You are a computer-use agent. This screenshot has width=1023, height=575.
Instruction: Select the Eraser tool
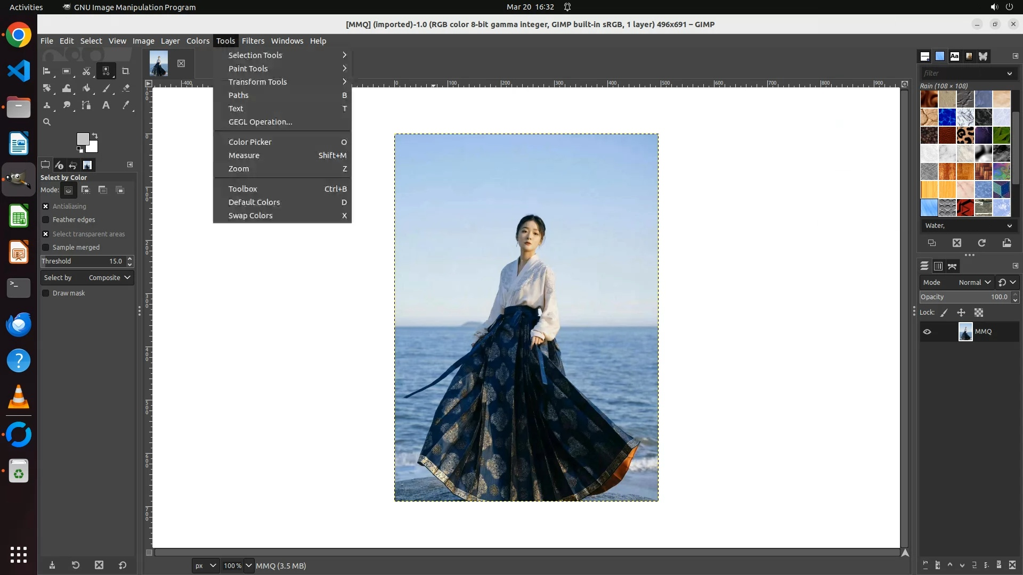click(126, 88)
